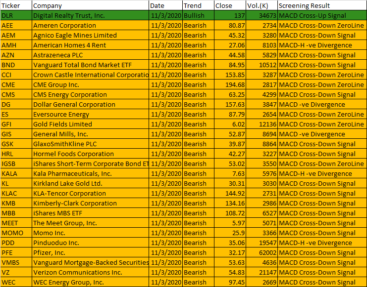Click the Trend column header
Viewport: 367px width, 287px height.
pos(198,5)
